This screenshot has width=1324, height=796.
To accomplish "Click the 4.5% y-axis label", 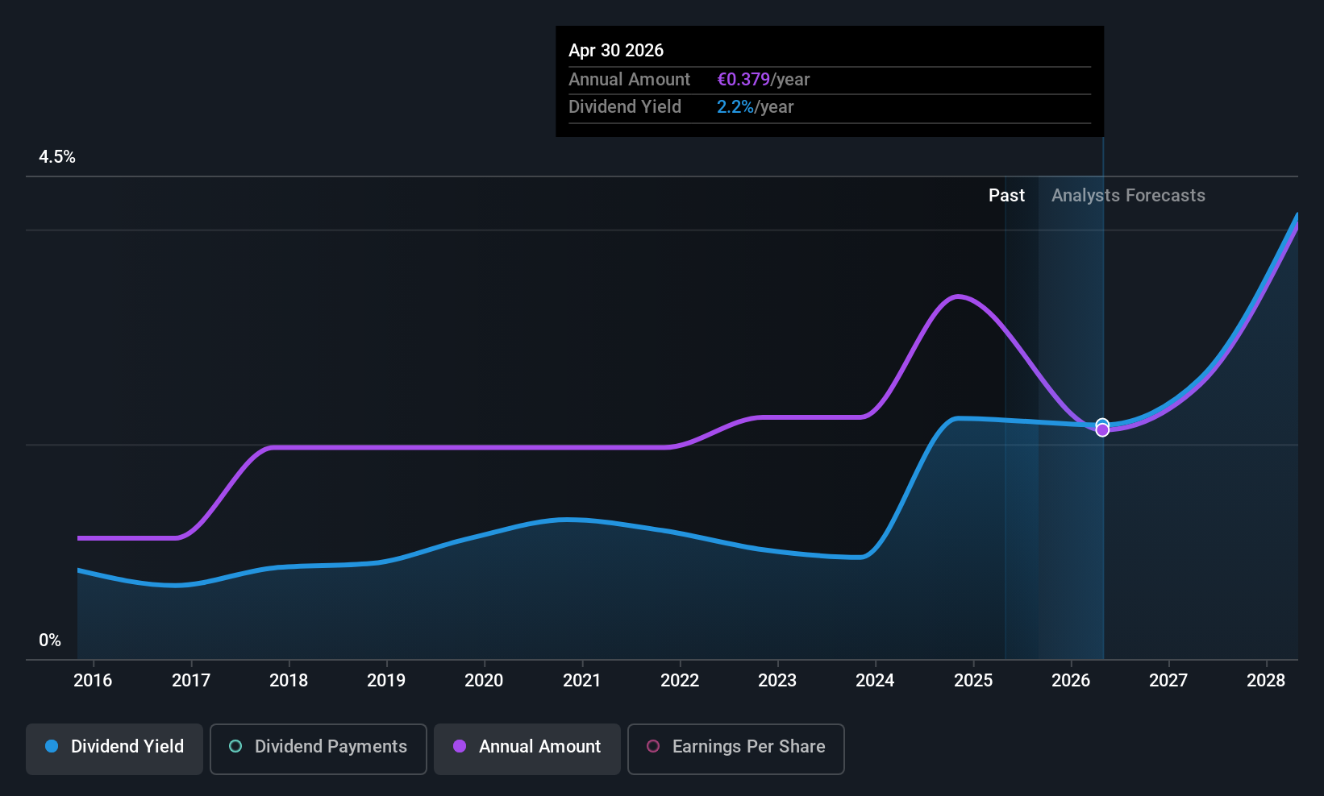I will (57, 157).
